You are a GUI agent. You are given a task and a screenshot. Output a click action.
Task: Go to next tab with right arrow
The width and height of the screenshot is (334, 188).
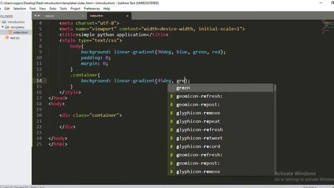pyautogui.click(x=39, y=16)
